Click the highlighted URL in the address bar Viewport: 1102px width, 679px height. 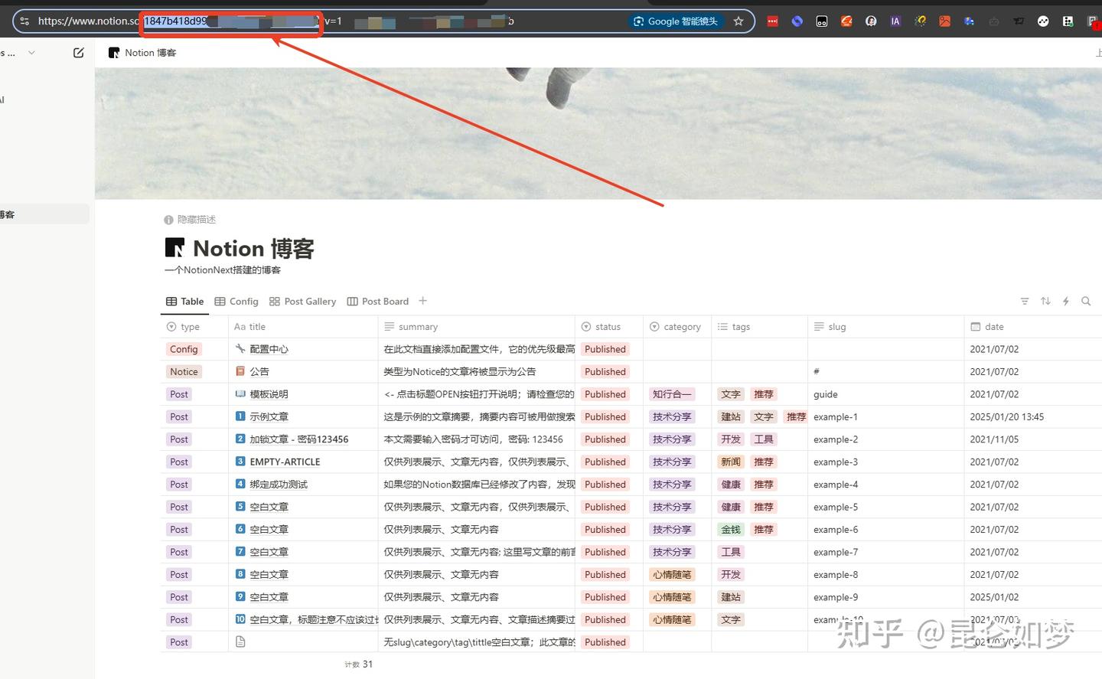[230, 21]
